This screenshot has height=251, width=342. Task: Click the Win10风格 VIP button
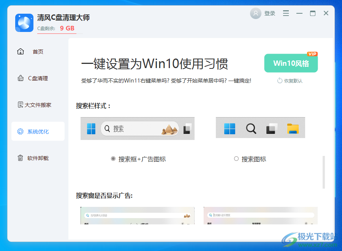[291, 63]
